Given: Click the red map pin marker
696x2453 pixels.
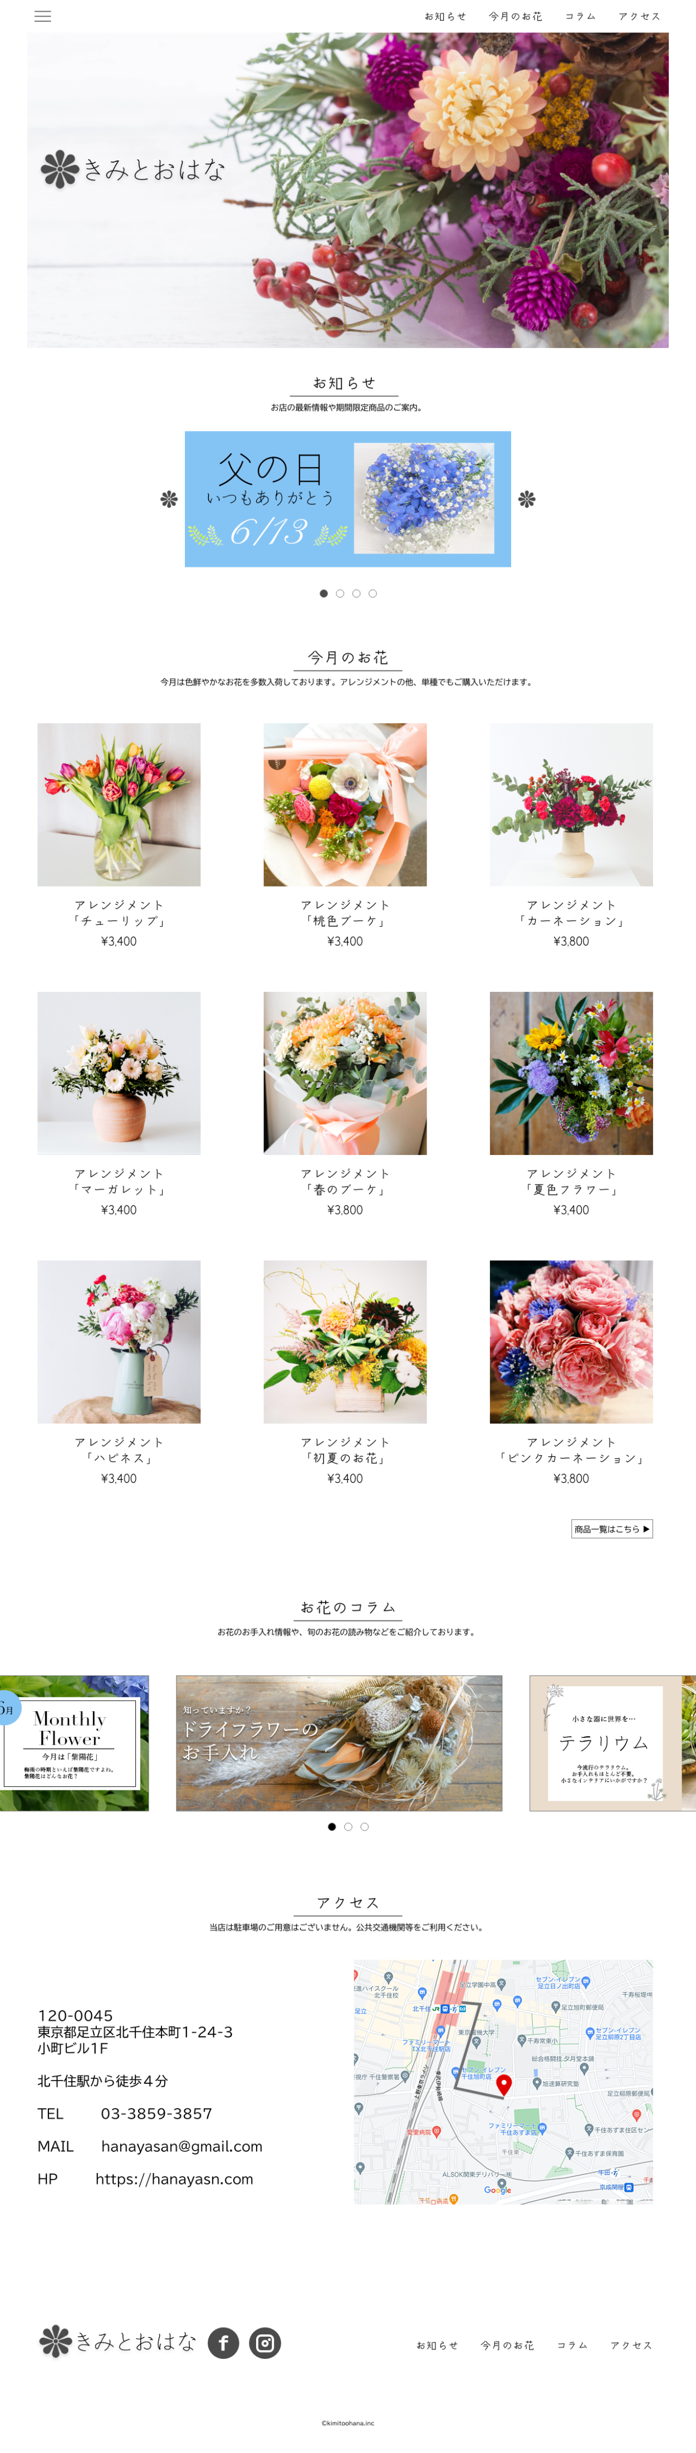Looking at the screenshot, I should (x=504, y=2084).
